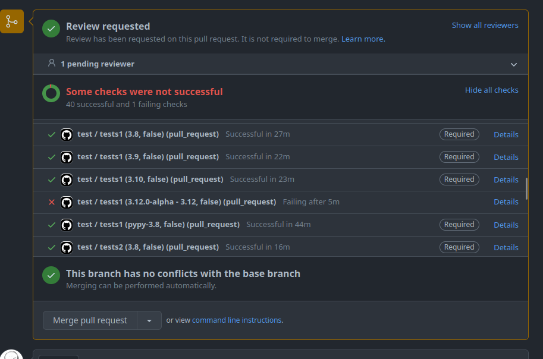This screenshot has height=359, width=543.
Task: Click the checks list scrollbar thumb
Action: click(x=526, y=188)
